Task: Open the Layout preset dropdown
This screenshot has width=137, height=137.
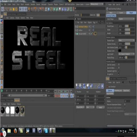Action: [x=97, y=4]
